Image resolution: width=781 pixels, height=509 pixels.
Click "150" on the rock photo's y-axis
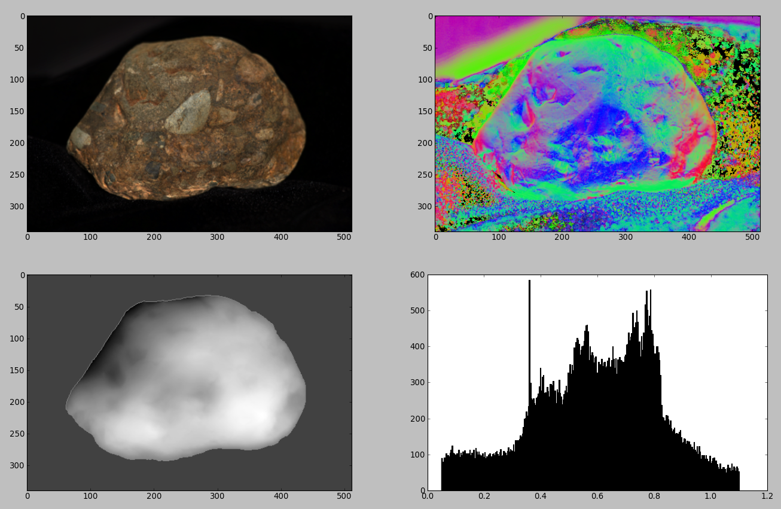coord(16,111)
